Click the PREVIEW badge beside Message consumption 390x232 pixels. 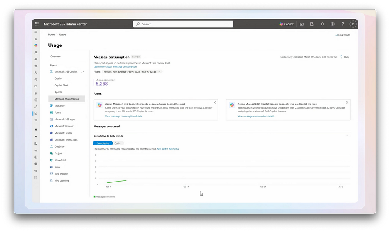pyautogui.click(x=136, y=57)
